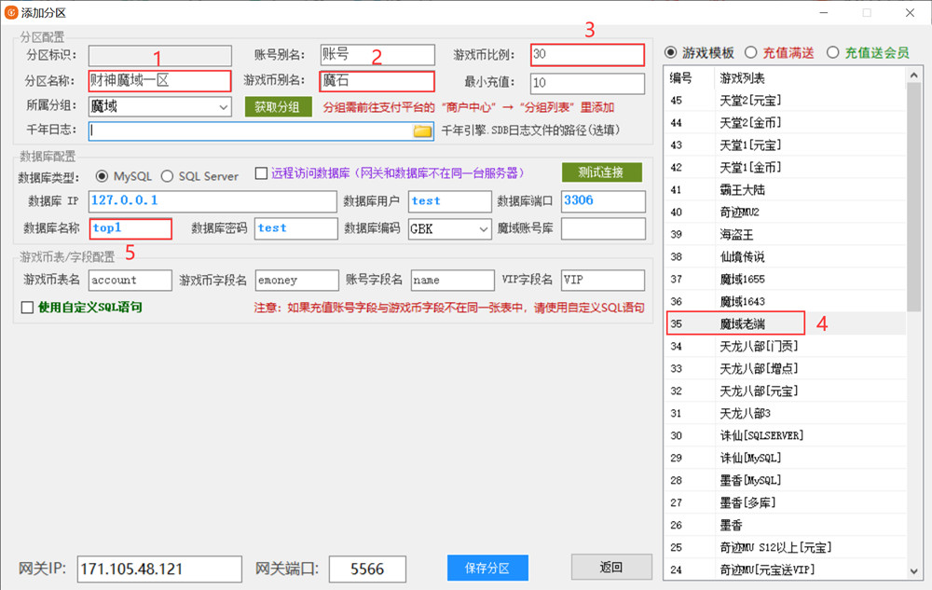Click the 获取分组 button

tap(278, 106)
